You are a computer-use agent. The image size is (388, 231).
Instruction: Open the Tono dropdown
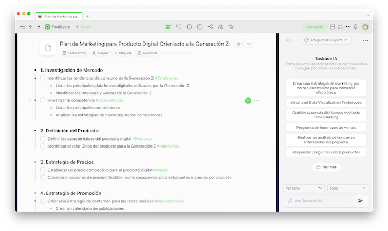pyautogui.click(x=348, y=188)
